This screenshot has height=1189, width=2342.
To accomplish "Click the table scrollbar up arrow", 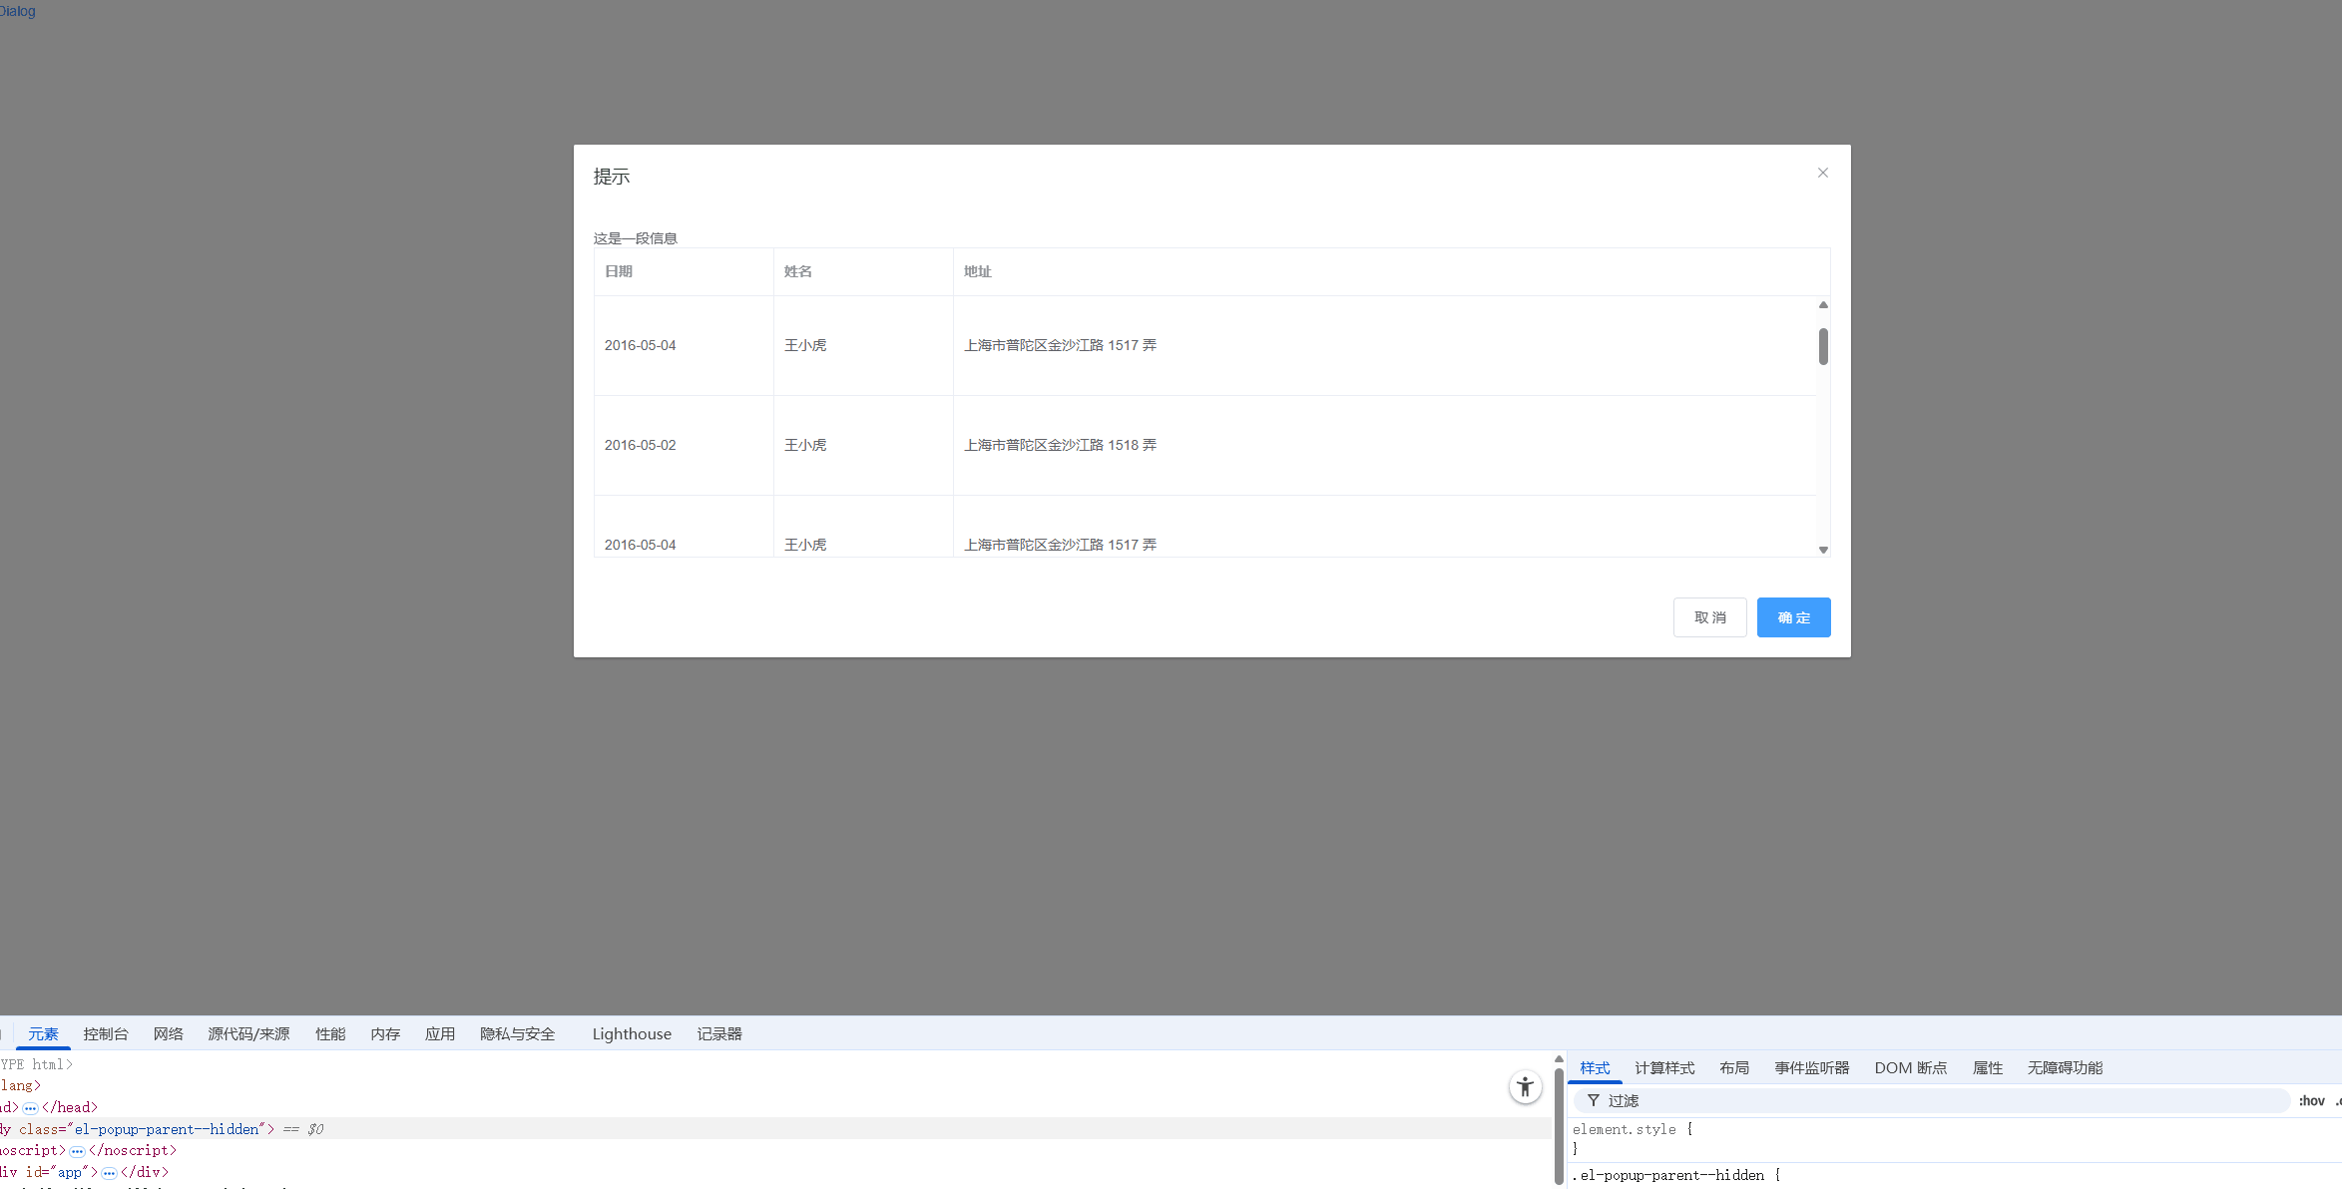I will point(1823,305).
